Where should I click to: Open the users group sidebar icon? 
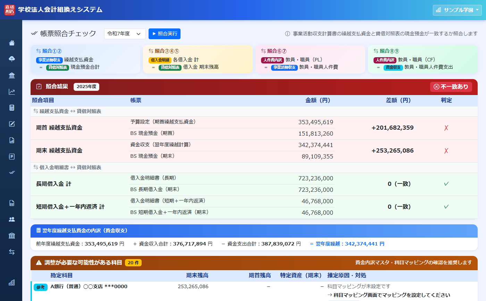(x=12, y=219)
